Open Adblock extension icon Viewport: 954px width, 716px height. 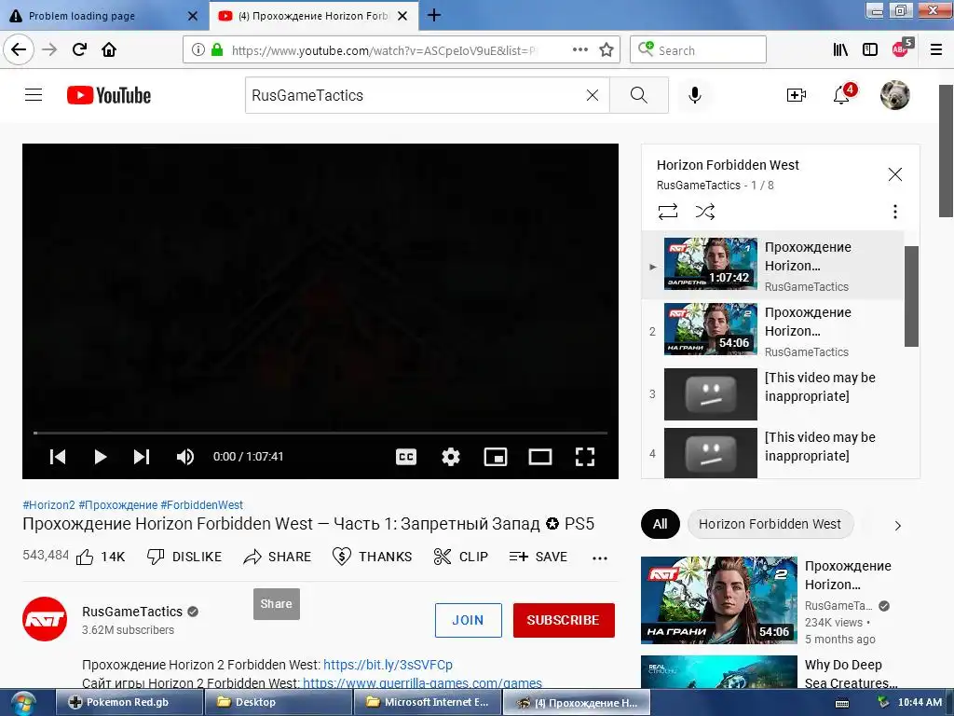902,48
